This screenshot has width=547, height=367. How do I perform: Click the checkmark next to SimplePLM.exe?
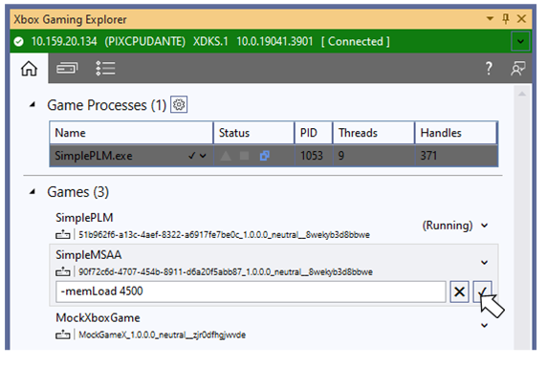[191, 156]
